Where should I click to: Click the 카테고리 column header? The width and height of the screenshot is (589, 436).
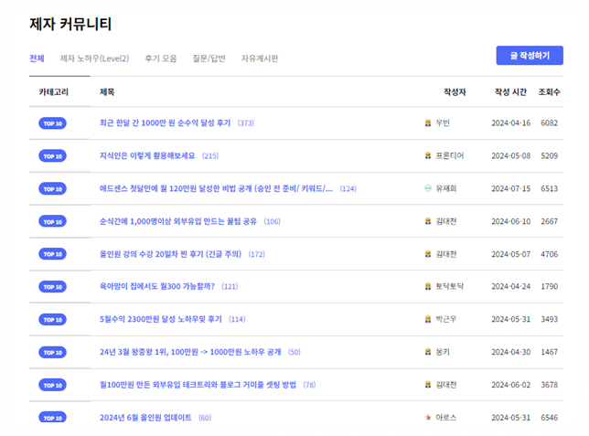[x=54, y=92]
